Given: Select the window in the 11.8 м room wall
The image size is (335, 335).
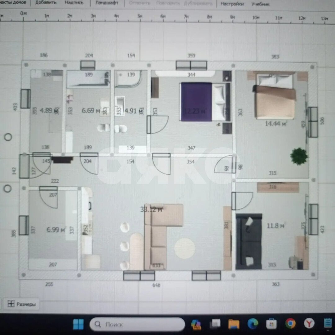Looking at the screenshot, I should click(x=313, y=219).
